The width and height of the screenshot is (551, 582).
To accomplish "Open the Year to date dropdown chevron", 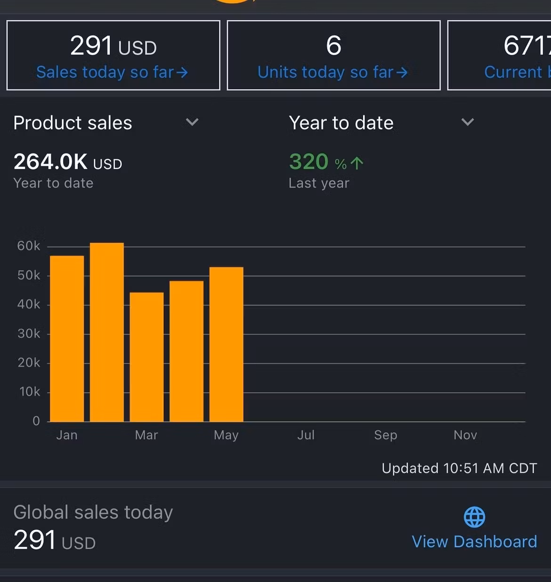I will [x=467, y=122].
